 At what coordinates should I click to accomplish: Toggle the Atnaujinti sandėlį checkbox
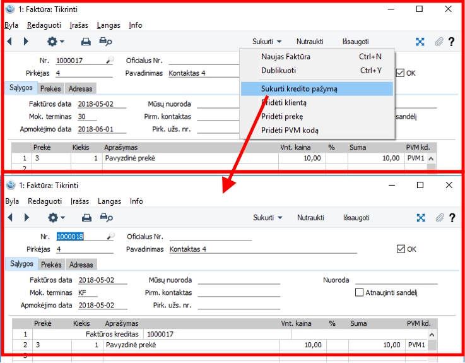coord(360,292)
